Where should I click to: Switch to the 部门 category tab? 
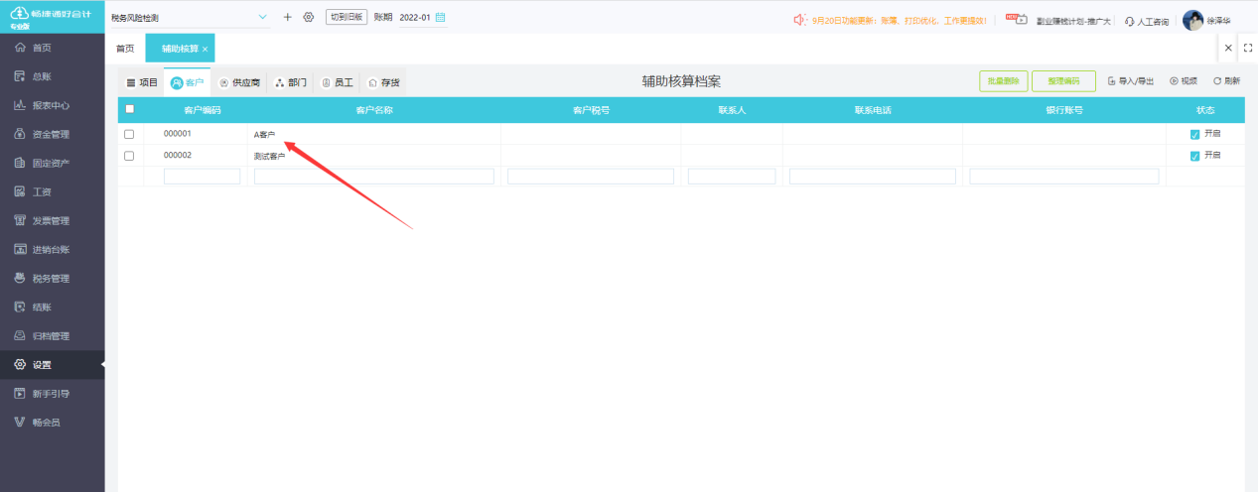point(291,83)
